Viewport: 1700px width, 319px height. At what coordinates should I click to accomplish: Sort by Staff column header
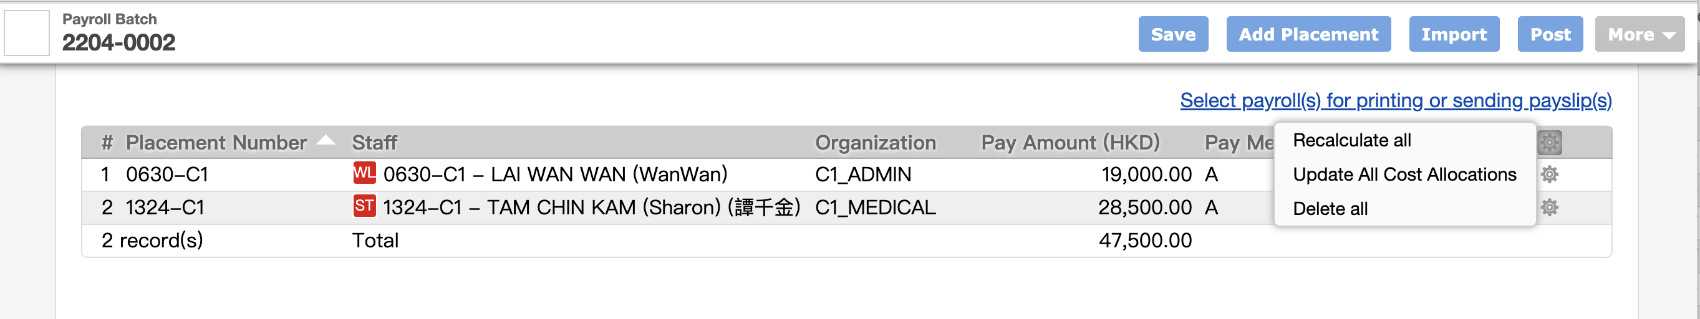coord(374,142)
